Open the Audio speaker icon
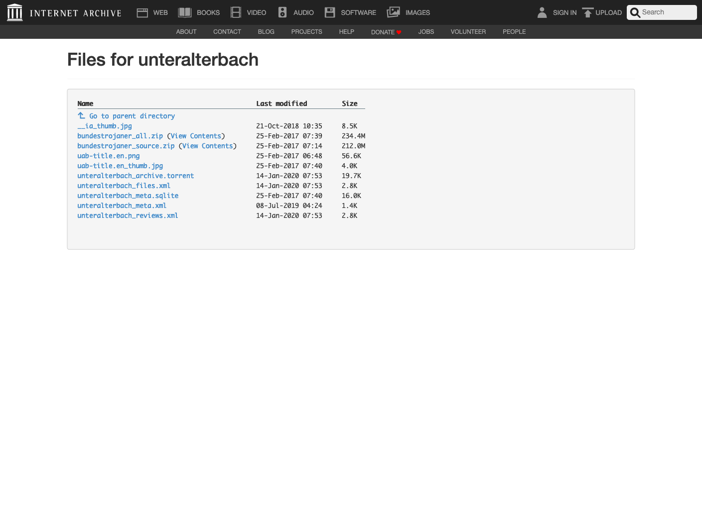This screenshot has height=509, width=702. pyautogui.click(x=282, y=12)
